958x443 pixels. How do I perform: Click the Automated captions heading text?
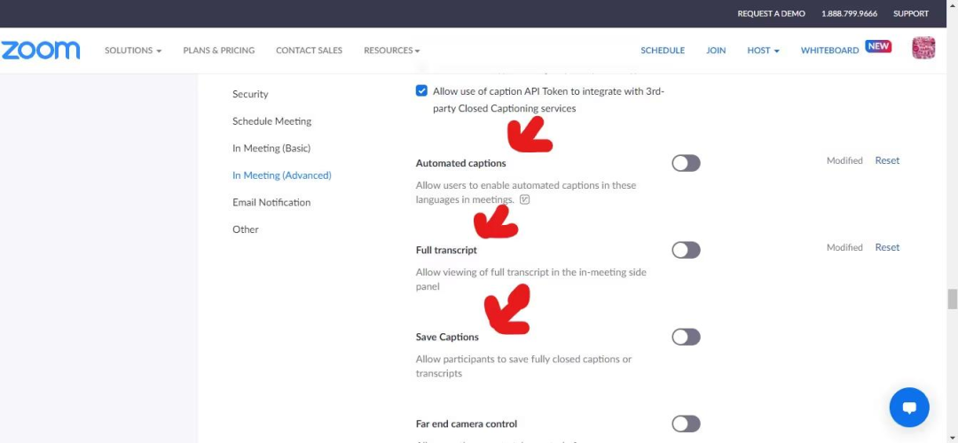tap(460, 163)
